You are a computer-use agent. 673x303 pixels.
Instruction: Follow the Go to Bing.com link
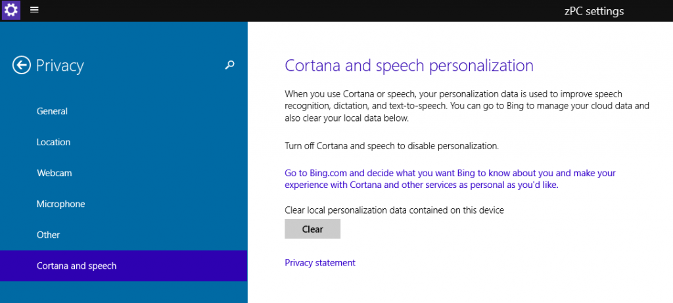[x=450, y=179]
